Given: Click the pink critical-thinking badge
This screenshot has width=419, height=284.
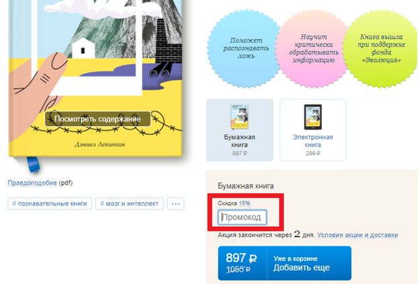Looking at the screenshot, I should pyautogui.click(x=313, y=49).
